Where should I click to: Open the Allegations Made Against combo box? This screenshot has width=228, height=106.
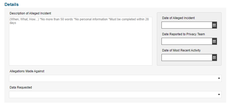pos(115,78)
